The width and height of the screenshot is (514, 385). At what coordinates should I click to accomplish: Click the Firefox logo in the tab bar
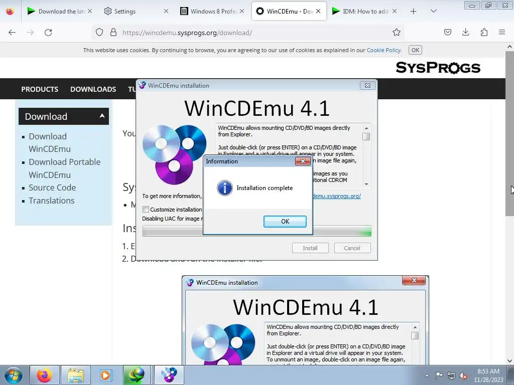coord(10,11)
